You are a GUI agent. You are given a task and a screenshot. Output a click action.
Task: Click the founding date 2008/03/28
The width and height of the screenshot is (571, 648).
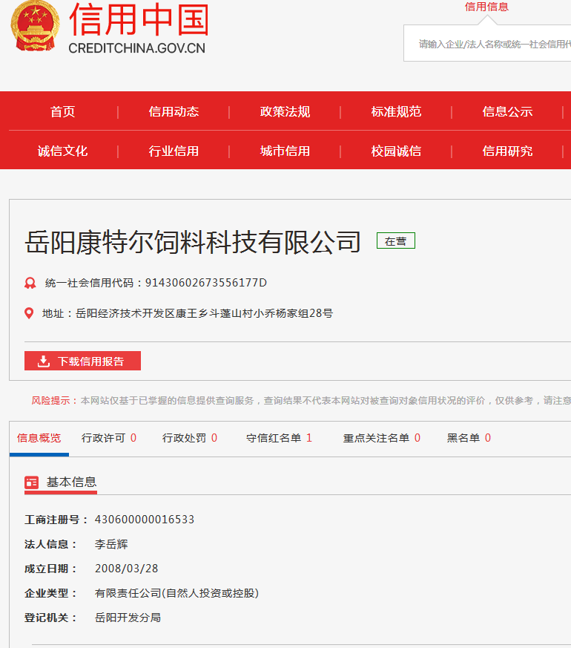click(x=126, y=569)
